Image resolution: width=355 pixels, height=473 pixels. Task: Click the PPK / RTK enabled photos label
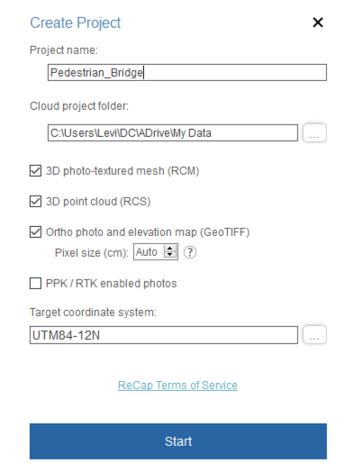(111, 284)
